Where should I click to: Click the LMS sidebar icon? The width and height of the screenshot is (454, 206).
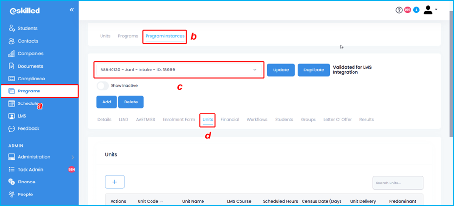pyautogui.click(x=12, y=116)
